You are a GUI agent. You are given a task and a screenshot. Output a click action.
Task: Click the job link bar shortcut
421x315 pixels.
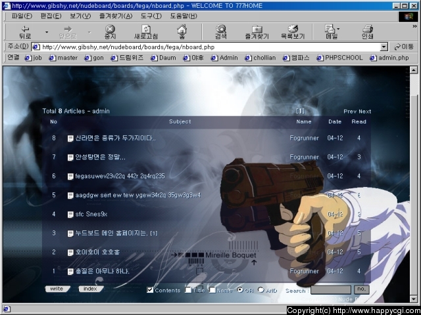point(34,58)
